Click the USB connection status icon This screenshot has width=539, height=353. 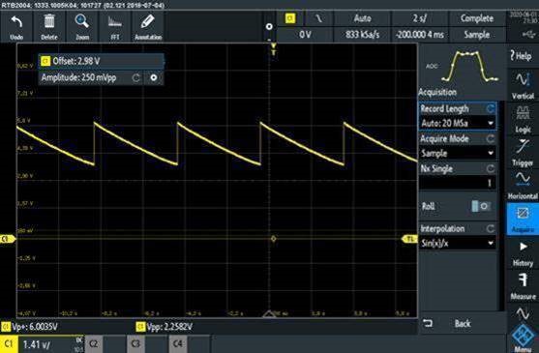pyautogui.click(x=528, y=34)
